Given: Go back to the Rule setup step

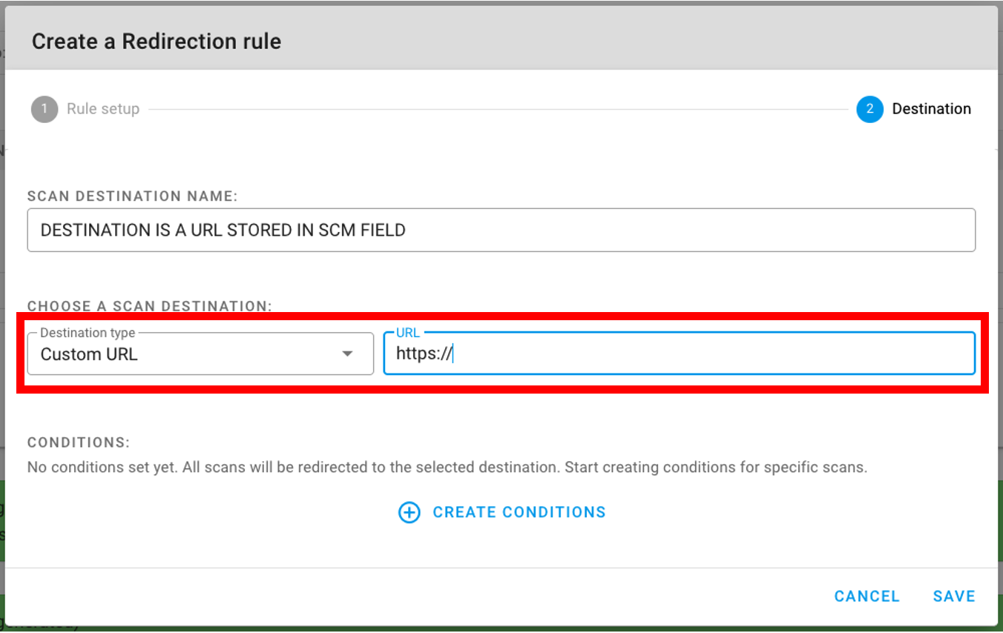Looking at the screenshot, I should pyautogui.click(x=102, y=109).
